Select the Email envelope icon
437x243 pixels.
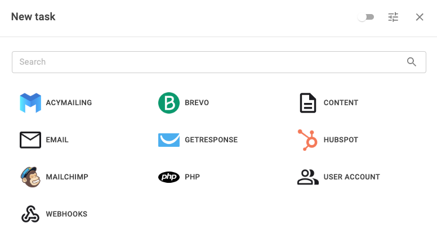click(30, 139)
